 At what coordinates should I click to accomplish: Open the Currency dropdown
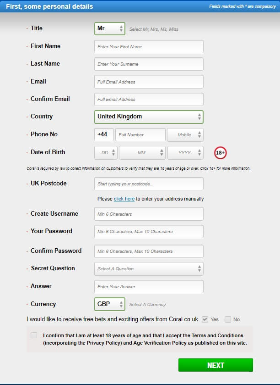pyautogui.click(x=110, y=304)
